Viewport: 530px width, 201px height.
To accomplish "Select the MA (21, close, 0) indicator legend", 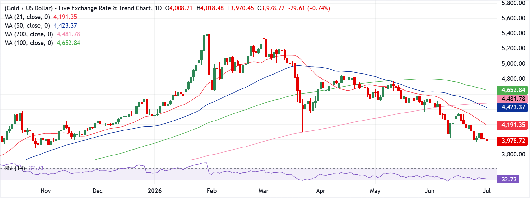I will pos(27,17).
